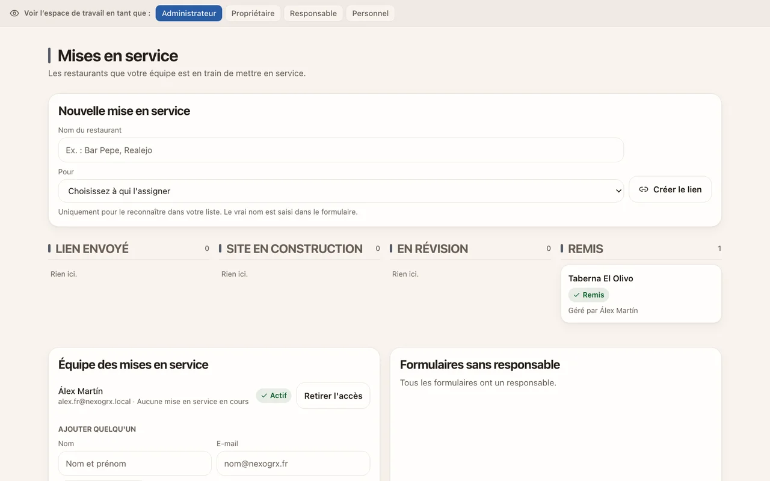Click the 'Actif' status badge

point(274,396)
